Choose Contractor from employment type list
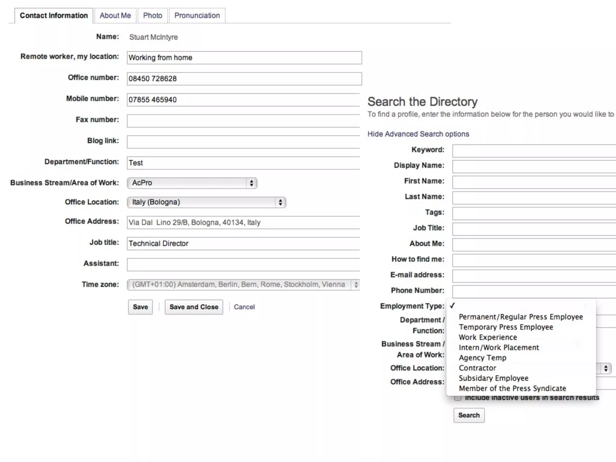The height and width of the screenshot is (462, 616). (477, 368)
